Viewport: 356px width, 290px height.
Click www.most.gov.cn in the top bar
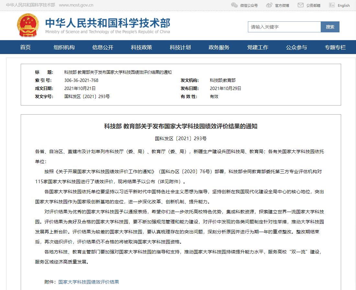(76, 5)
